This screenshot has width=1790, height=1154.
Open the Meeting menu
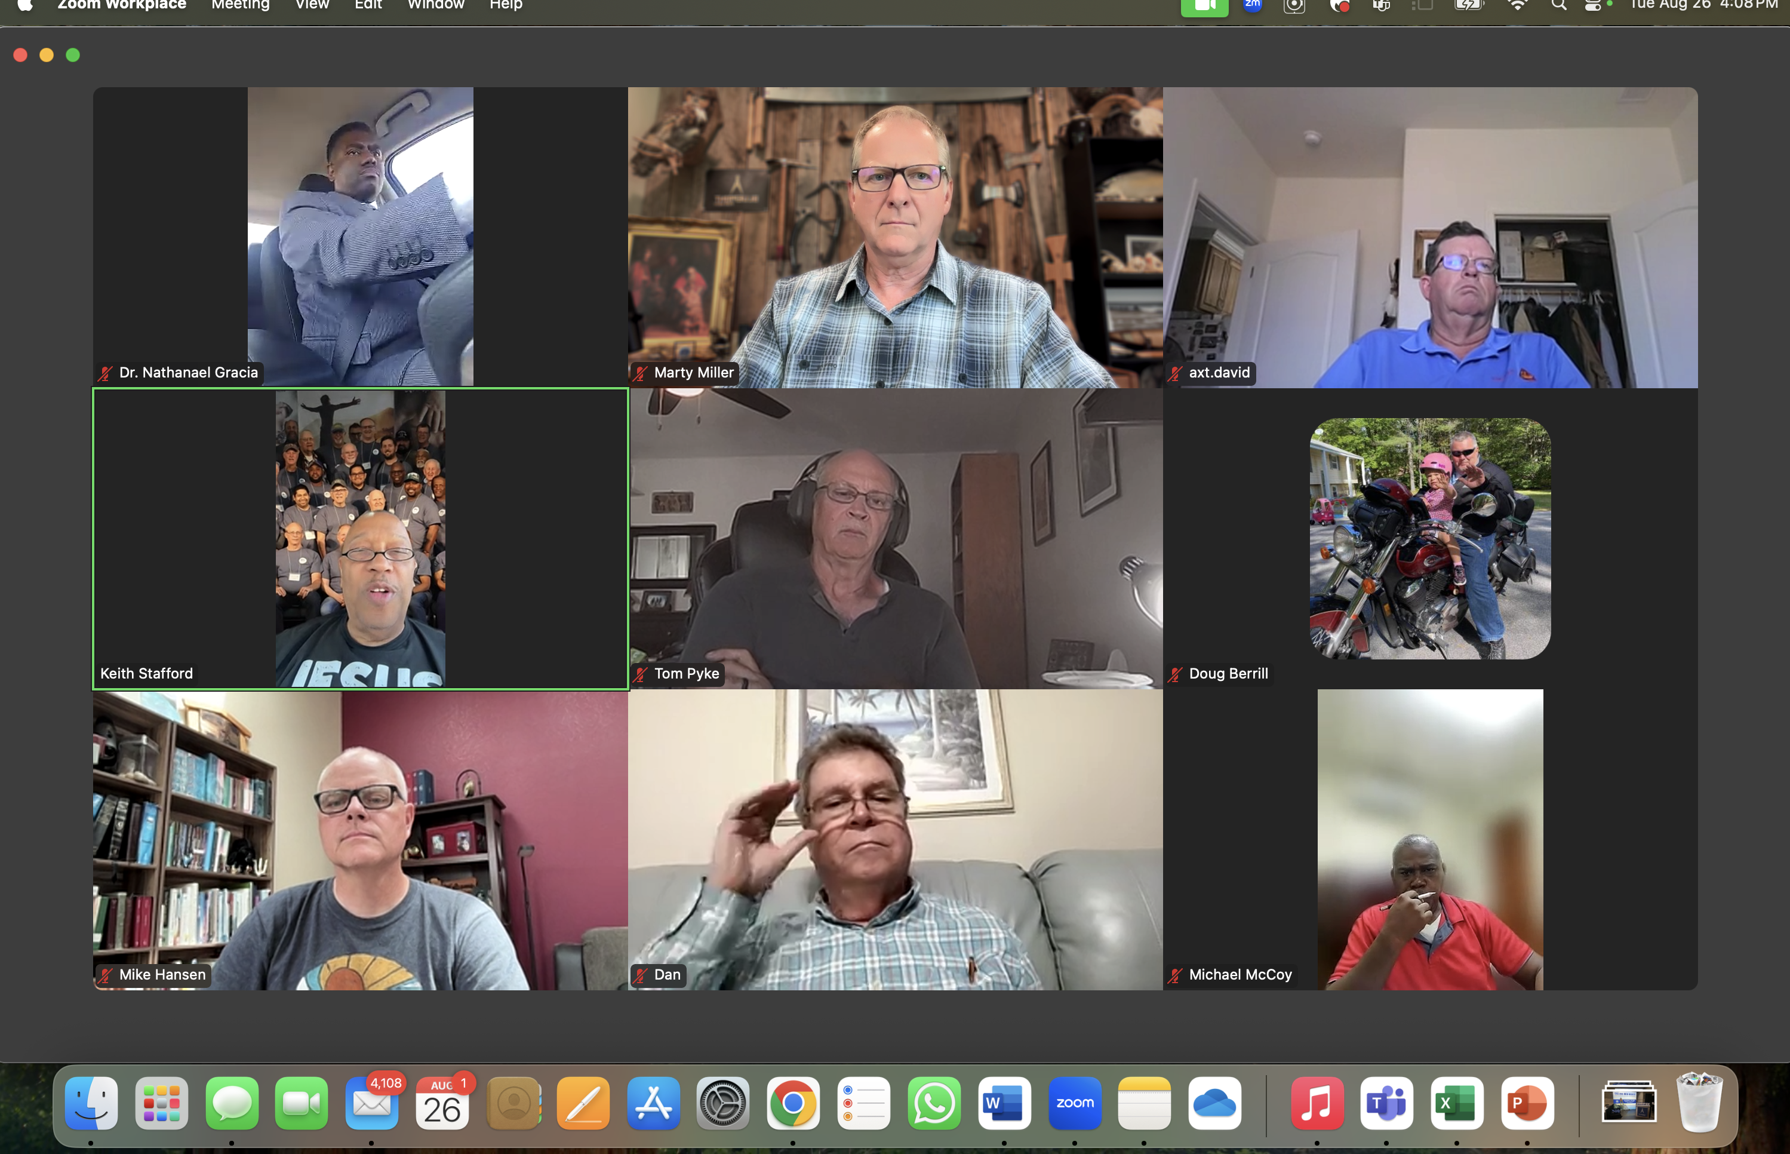tap(239, 5)
